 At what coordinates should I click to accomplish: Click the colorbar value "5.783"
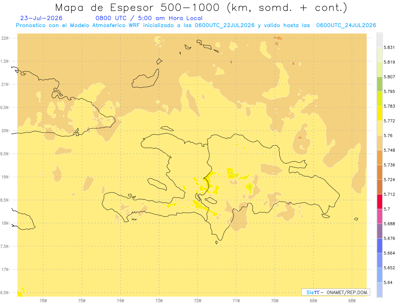tap(389, 106)
